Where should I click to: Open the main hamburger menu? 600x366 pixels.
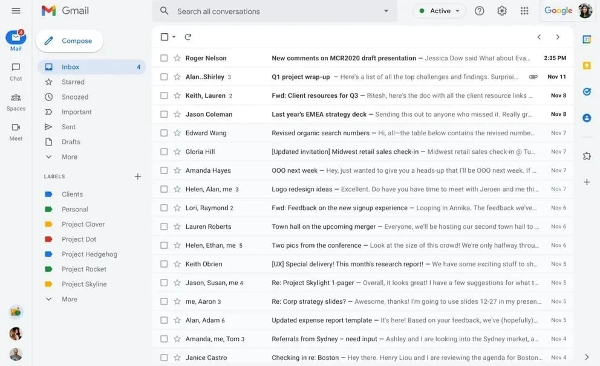click(x=16, y=11)
